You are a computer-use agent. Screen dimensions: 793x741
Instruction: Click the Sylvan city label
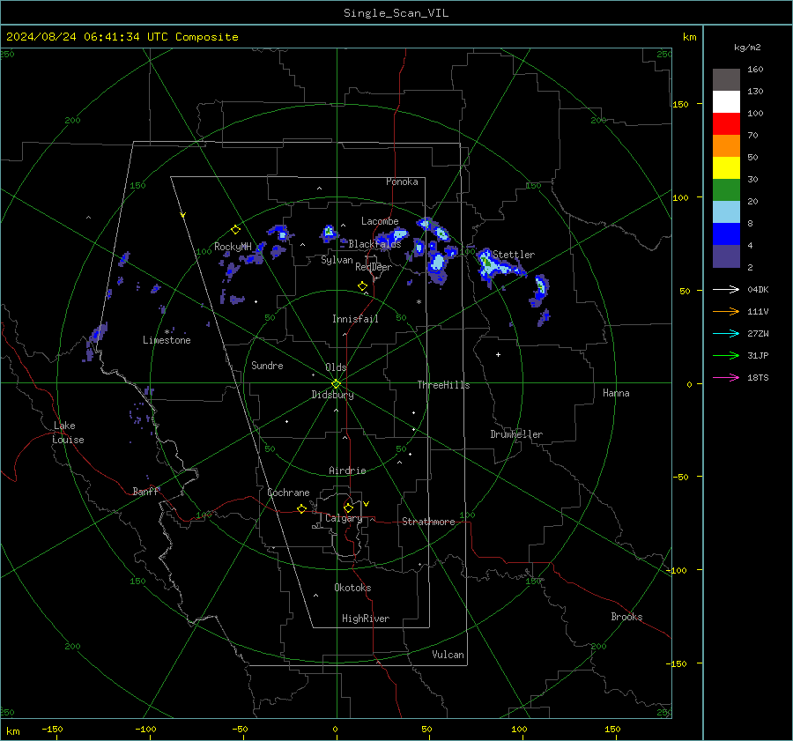click(x=337, y=260)
